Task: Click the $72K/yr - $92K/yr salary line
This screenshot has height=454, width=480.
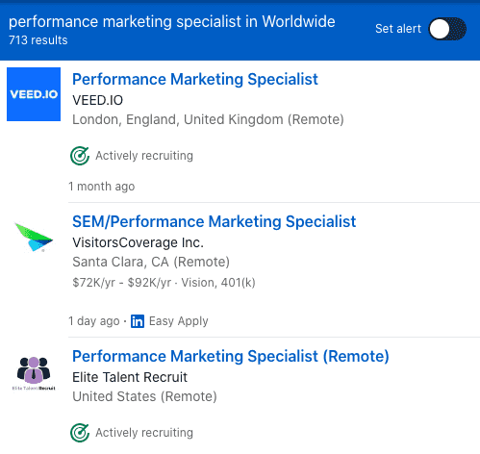Action: [x=164, y=283]
